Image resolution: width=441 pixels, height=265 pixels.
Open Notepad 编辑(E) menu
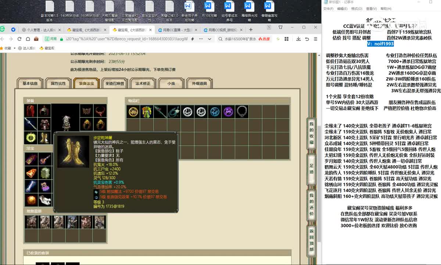coord(342,8)
